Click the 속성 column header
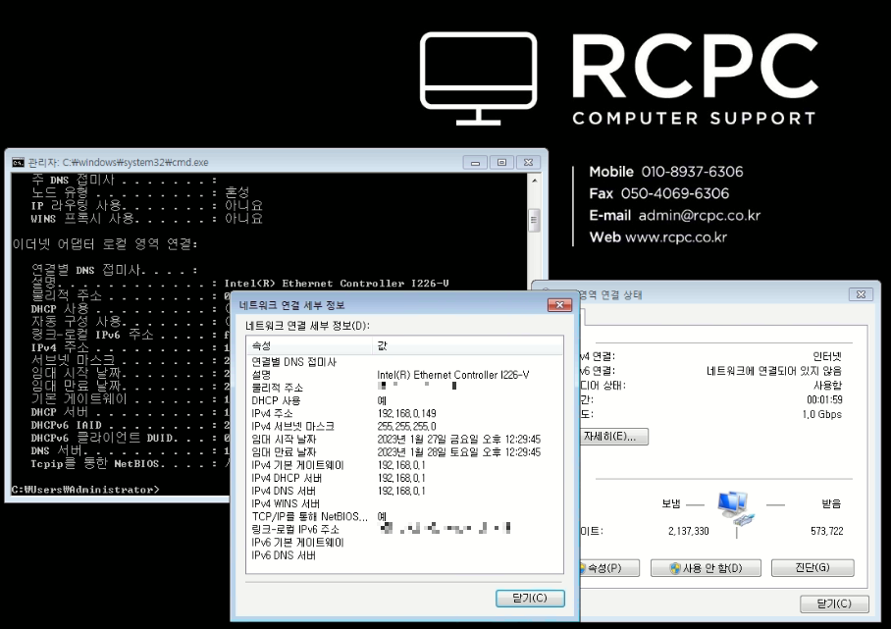 tap(310, 345)
